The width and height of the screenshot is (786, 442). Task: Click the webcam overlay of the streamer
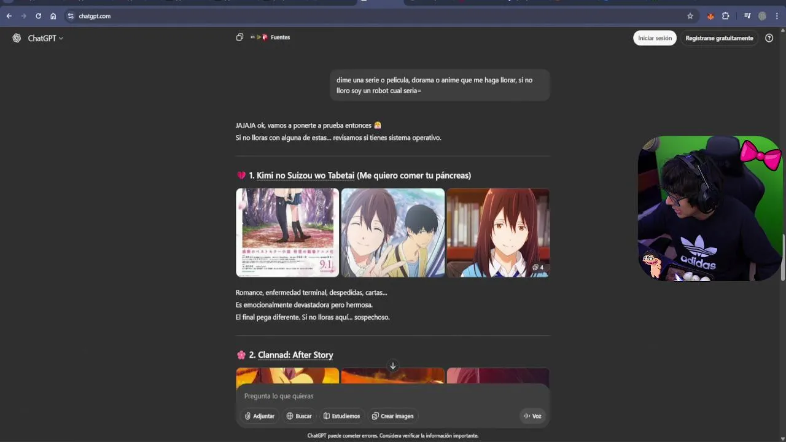coord(710,209)
